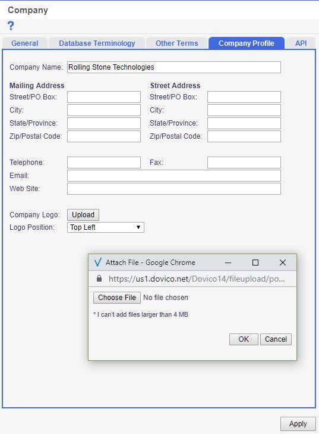Cancel the Attach File dialog

[x=276, y=339]
